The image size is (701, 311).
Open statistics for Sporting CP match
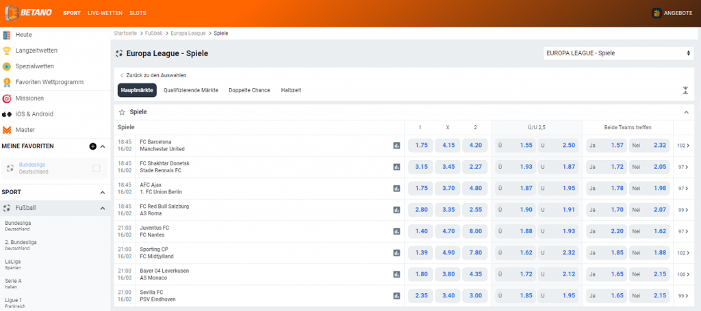396,252
